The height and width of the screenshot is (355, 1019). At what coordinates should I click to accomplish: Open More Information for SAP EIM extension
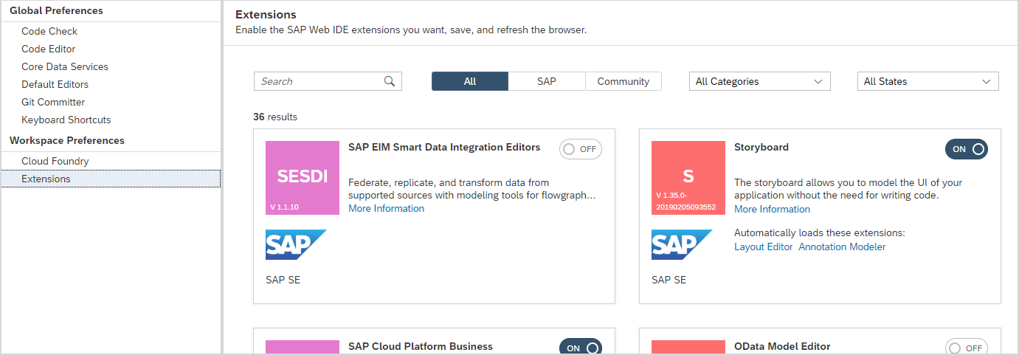coord(387,209)
